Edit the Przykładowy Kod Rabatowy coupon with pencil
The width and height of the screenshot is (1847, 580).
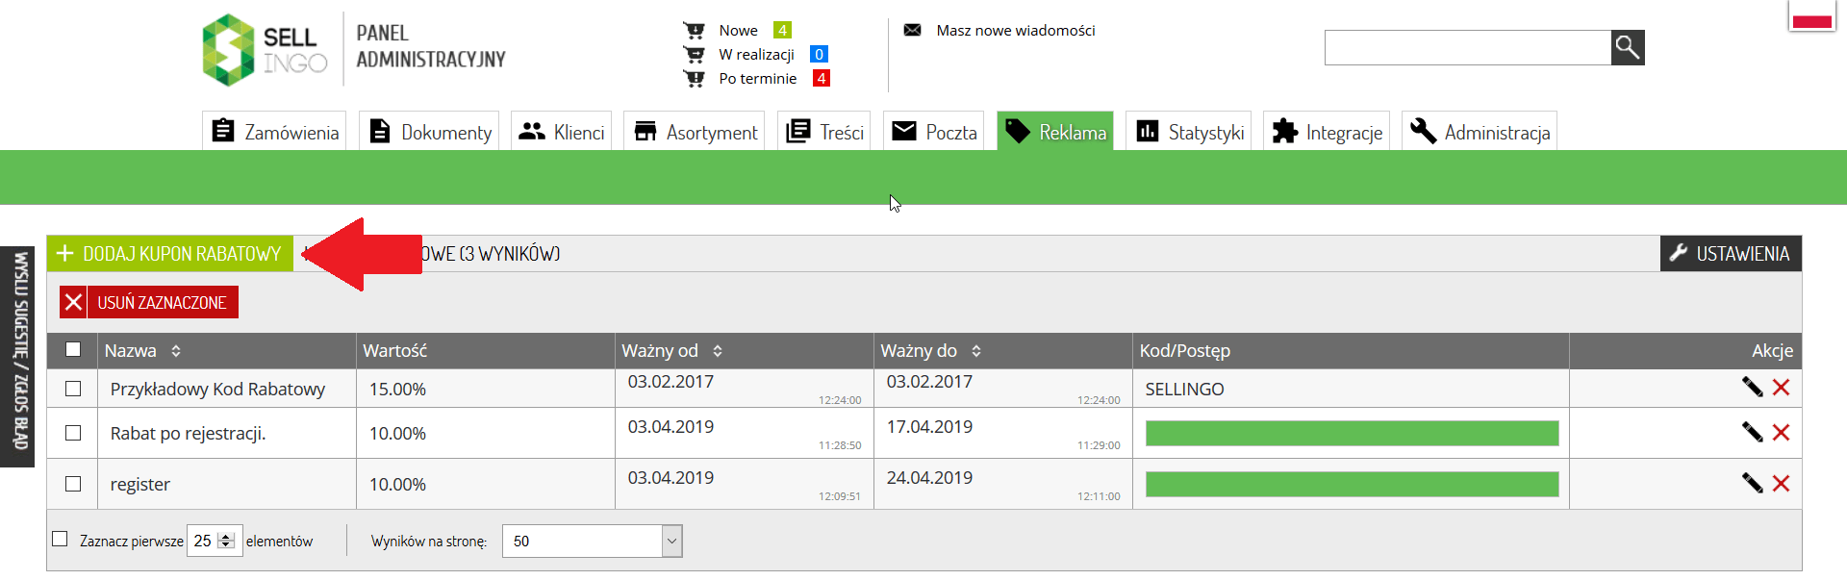[1752, 387]
